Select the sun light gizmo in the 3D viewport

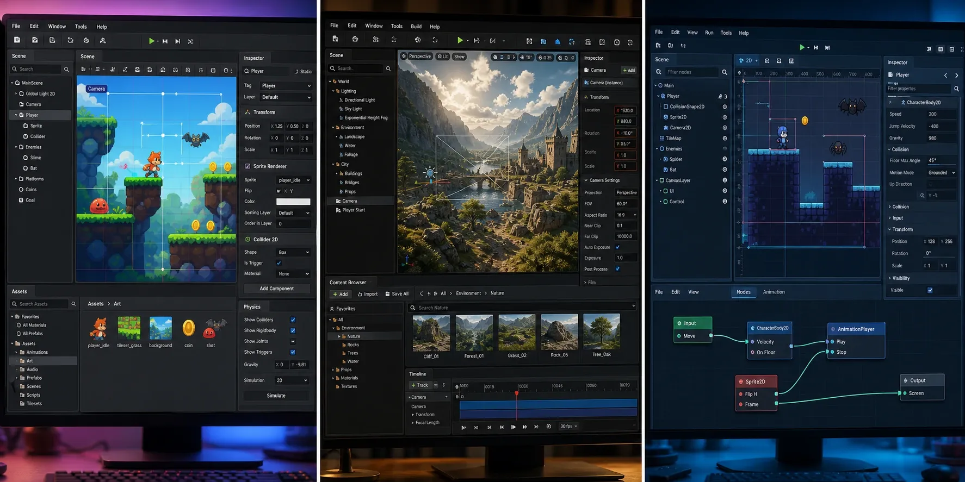pyautogui.click(x=430, y=173)
